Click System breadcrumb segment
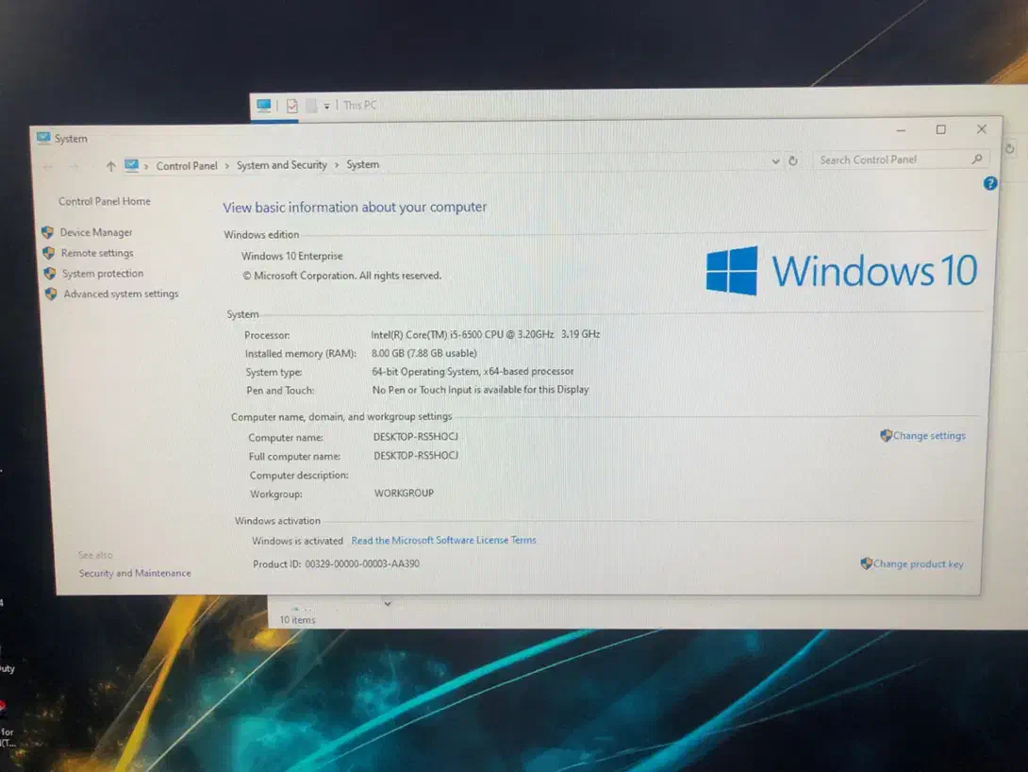The image size is (1028, 772). 362,164
